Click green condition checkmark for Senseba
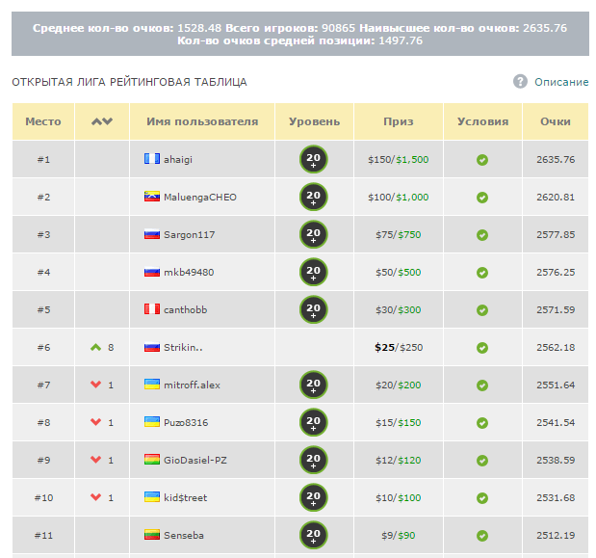Screen dimensions: 596x558 [482, 535]
